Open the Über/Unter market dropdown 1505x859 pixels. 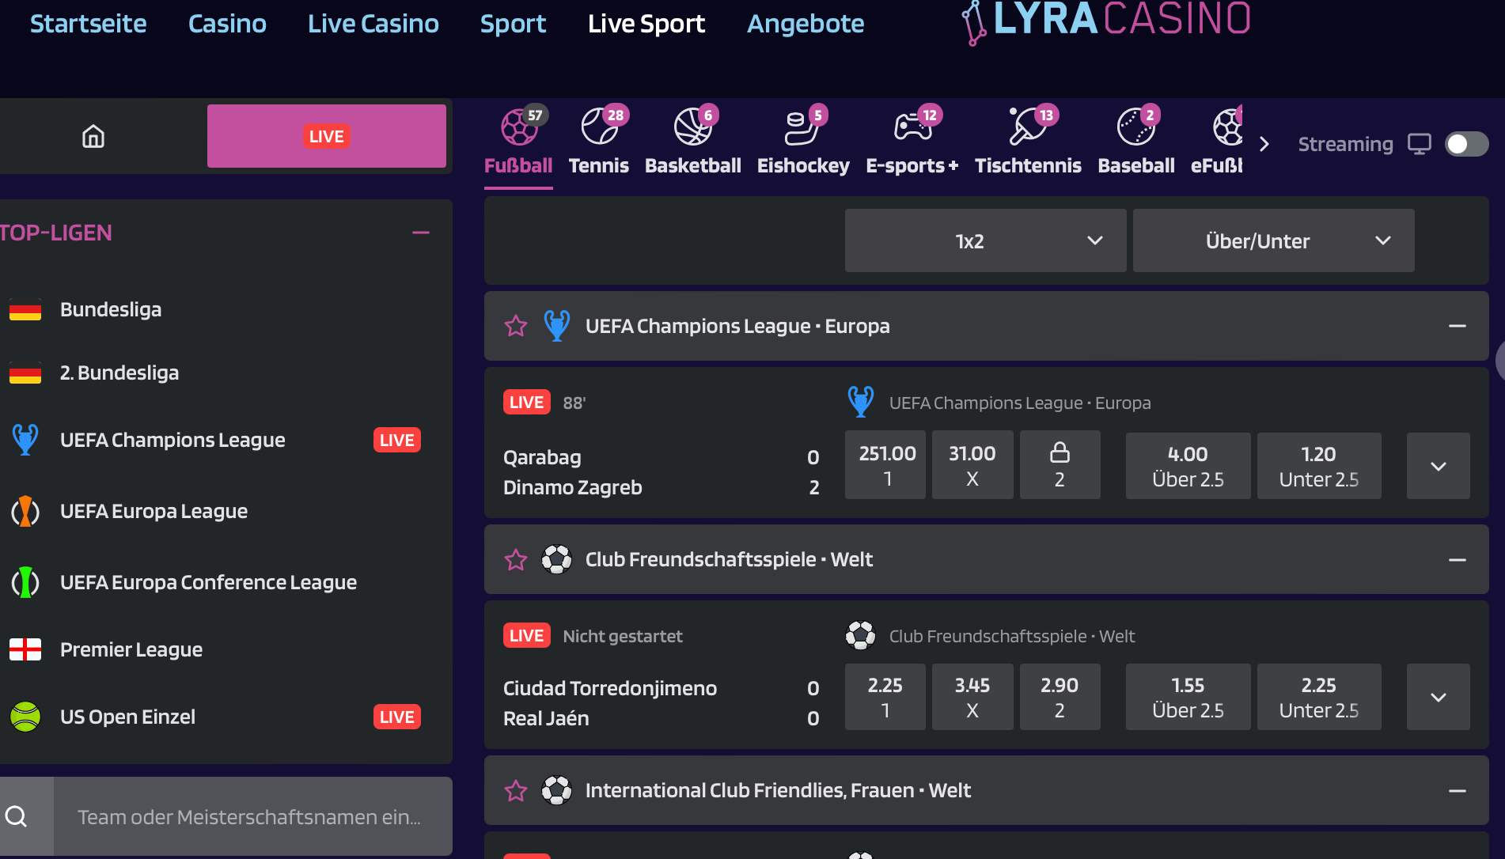coord(1273,240)
